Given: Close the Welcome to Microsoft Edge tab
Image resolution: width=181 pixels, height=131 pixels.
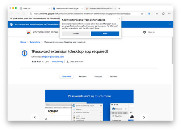Looking at the screenshot, I should pyautogui.click(x=82, y=9).
